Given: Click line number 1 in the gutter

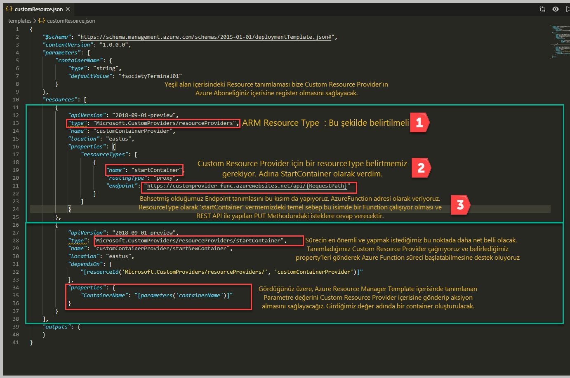Looking at the screenshot, I should click(17, 29).
